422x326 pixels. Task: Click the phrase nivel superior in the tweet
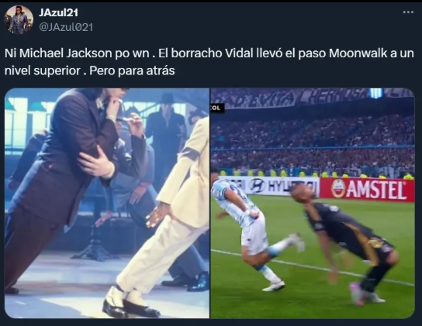43,70
